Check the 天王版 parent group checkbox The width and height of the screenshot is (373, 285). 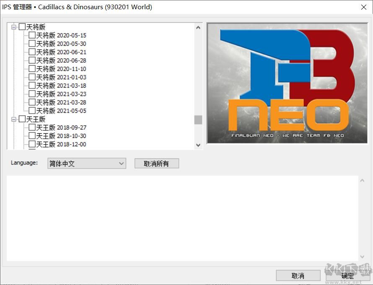click(x=22, y=119)
